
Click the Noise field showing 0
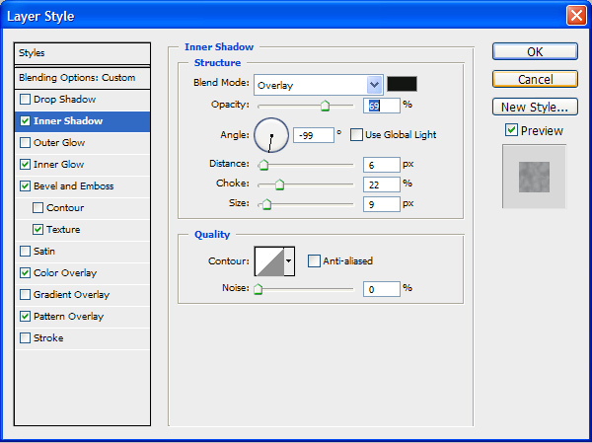click(x=381, y=289)
